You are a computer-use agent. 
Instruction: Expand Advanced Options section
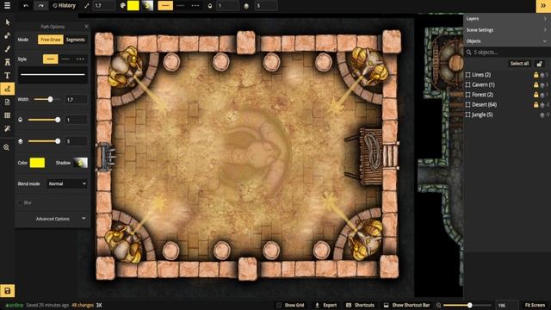tap(53, 219)
